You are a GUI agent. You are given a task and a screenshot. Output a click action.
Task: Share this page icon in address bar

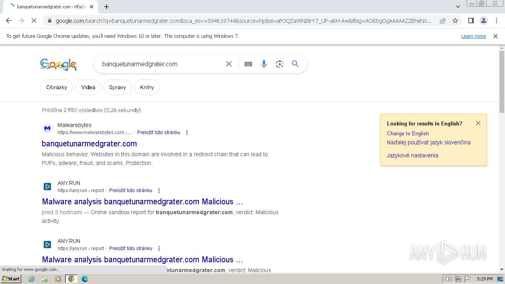[x=443, y=21]
